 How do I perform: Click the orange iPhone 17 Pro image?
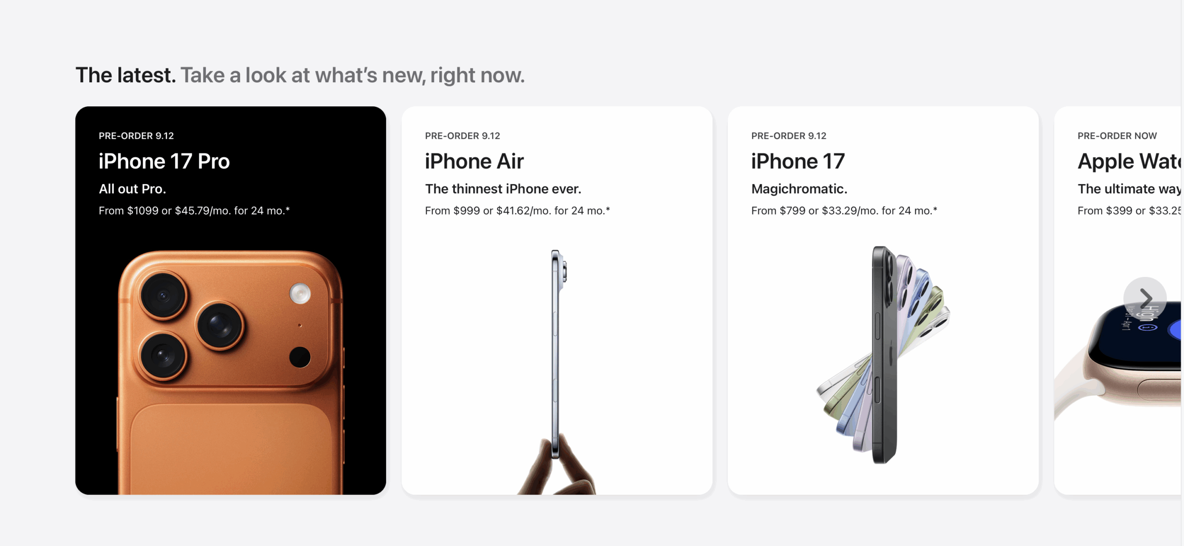(x=230, y=372)
